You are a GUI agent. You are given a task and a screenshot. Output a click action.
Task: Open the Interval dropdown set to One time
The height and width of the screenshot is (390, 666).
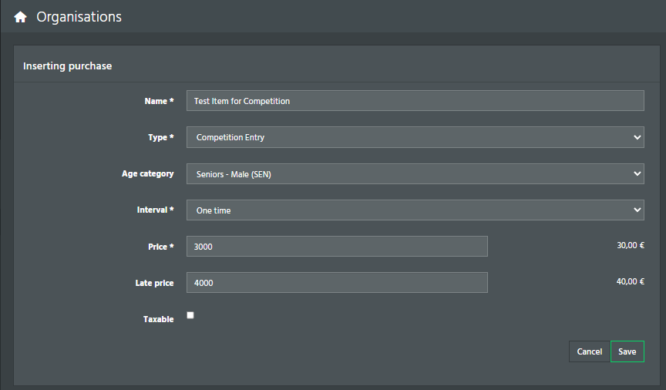point(415,210)
